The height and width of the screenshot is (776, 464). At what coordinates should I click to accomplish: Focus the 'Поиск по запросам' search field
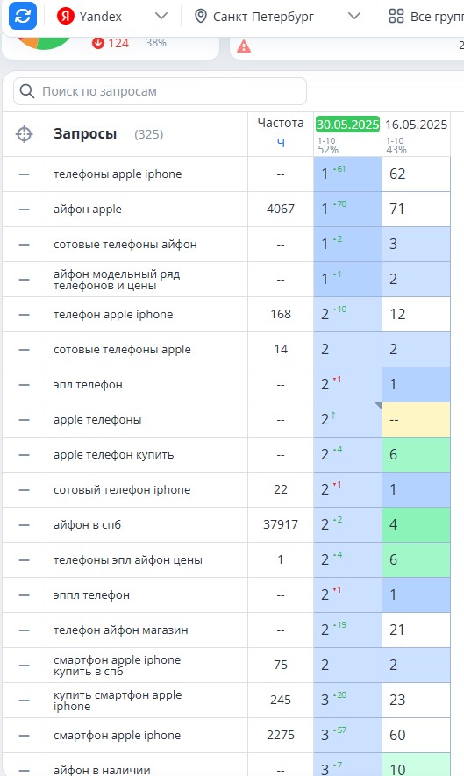(160, 91)
